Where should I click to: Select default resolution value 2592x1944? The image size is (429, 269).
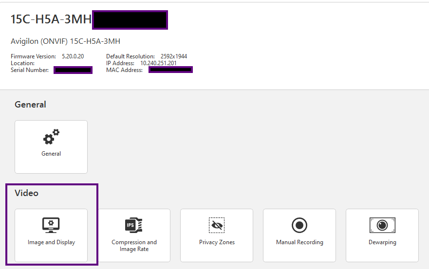(x=174, y=56)
